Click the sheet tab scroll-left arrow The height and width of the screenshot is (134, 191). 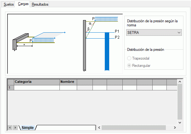click(10, 128)
